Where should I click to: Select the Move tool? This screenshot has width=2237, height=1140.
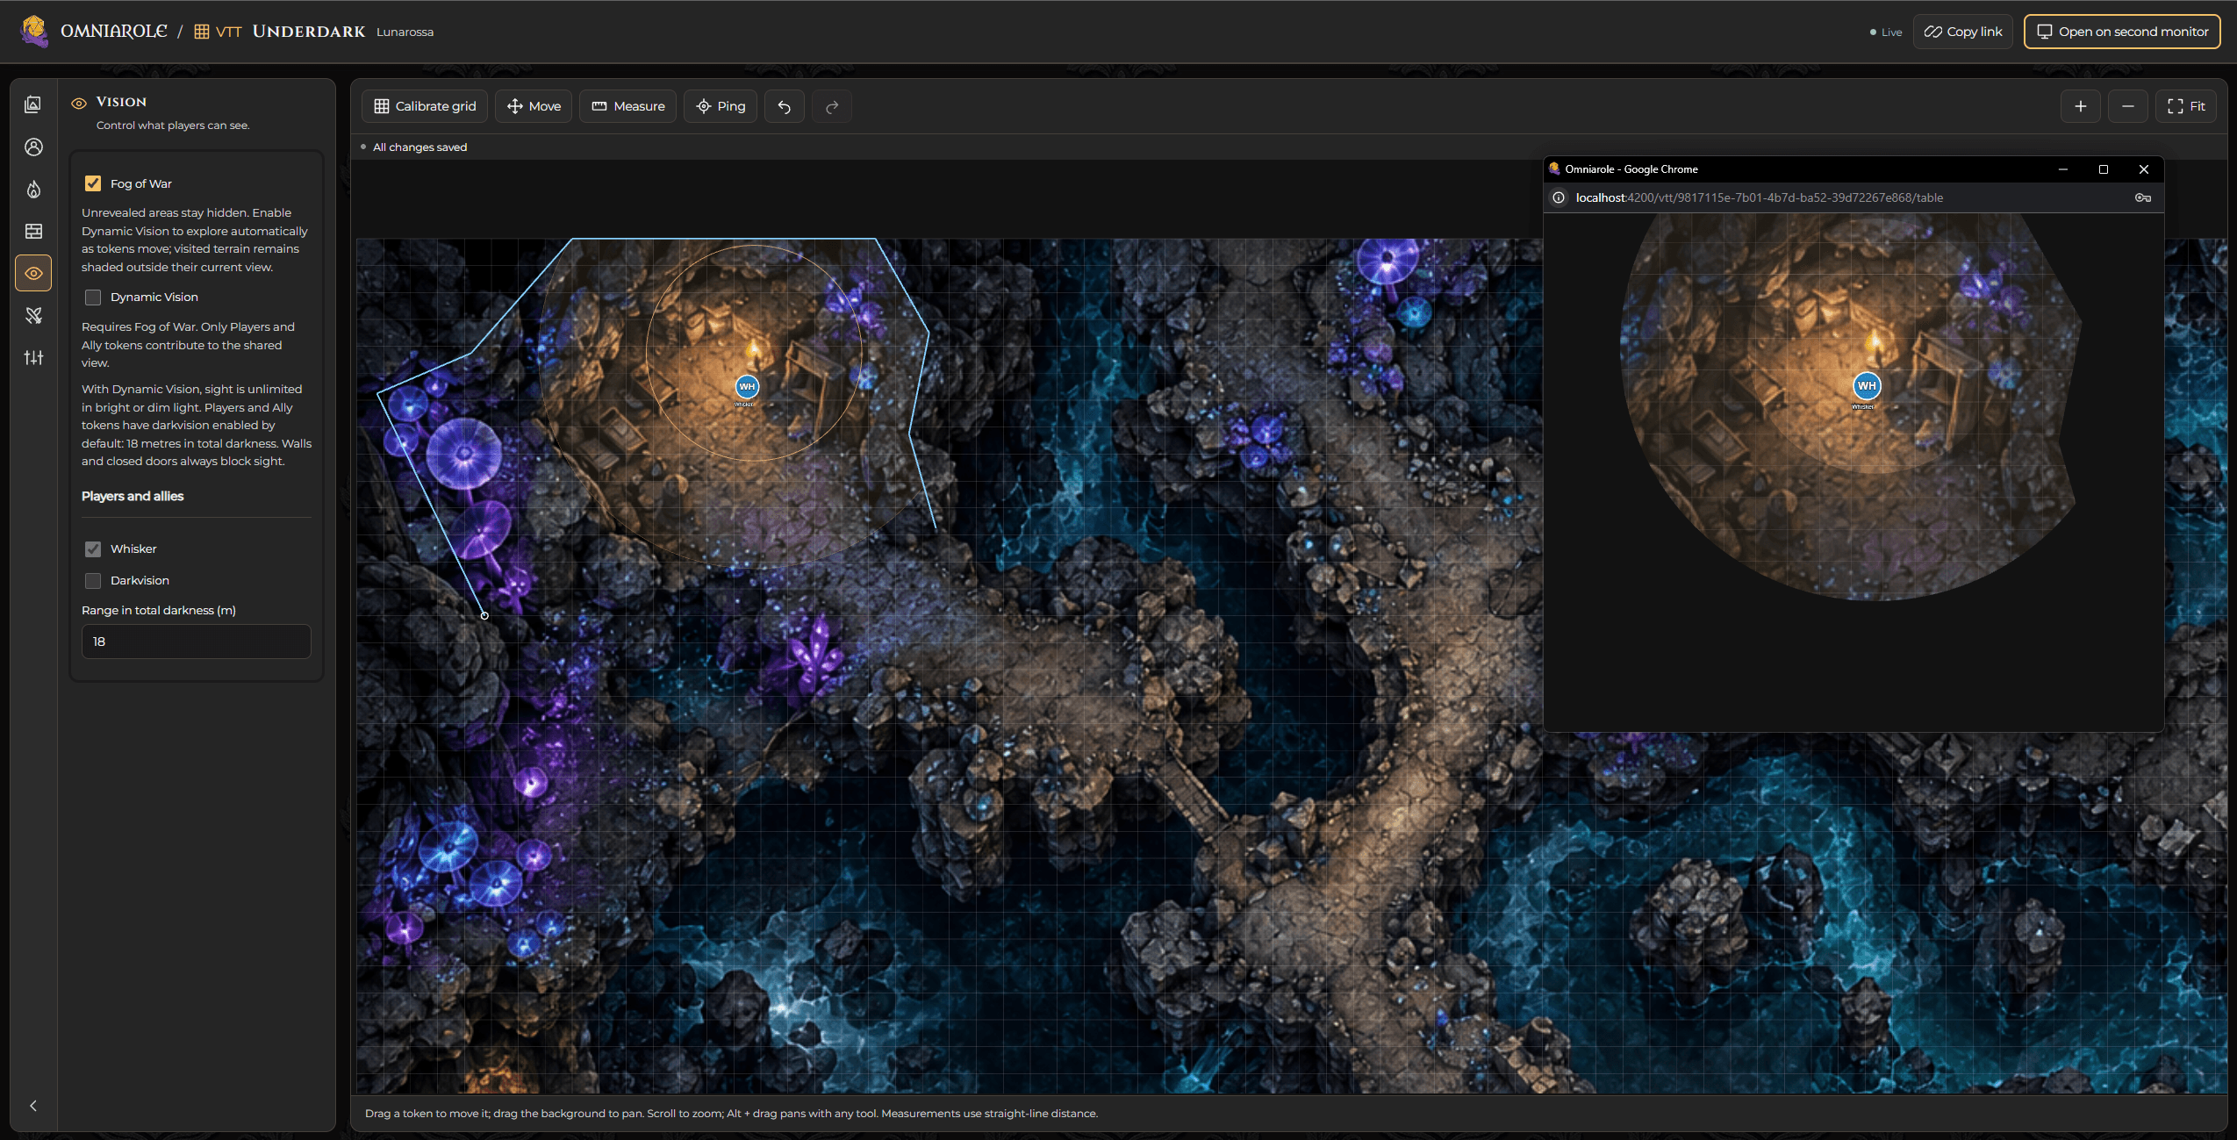pyautogui.click(x=534, y=106)
